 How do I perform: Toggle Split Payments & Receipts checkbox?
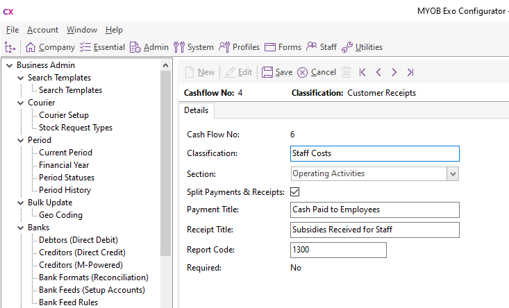point(295,191)
